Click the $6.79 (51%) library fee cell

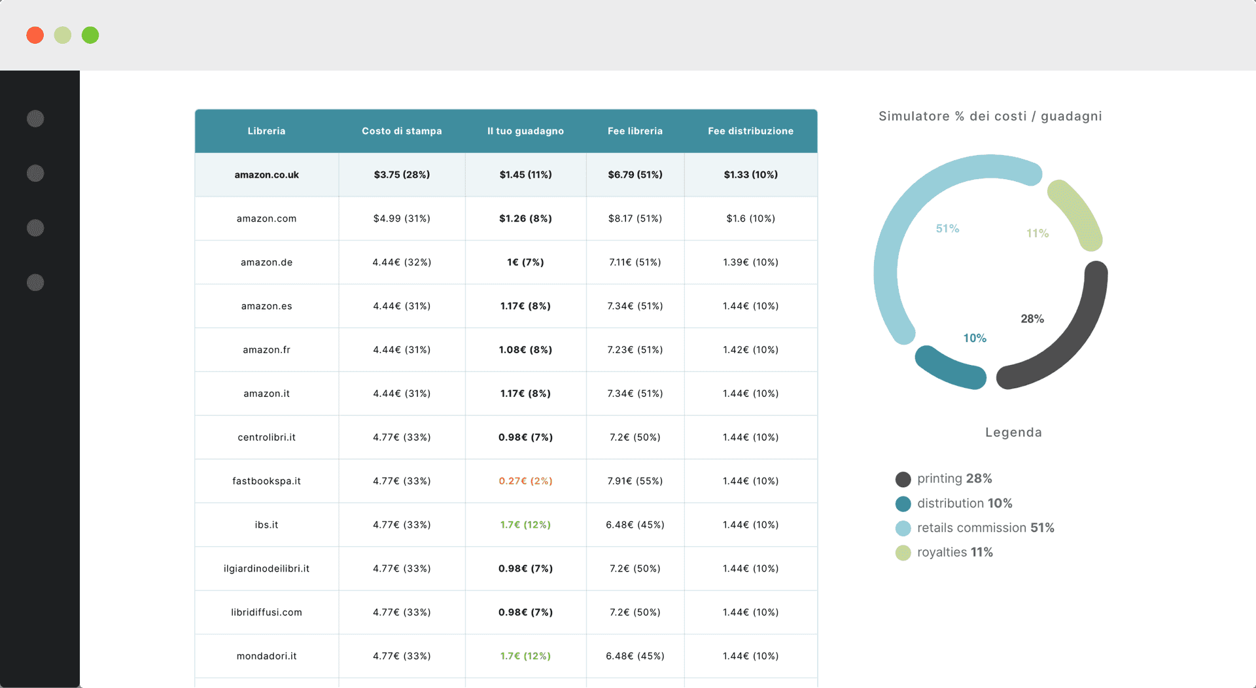point(635,175)
